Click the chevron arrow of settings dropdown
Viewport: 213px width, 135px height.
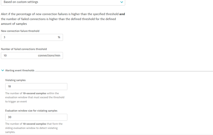point(121,2)
